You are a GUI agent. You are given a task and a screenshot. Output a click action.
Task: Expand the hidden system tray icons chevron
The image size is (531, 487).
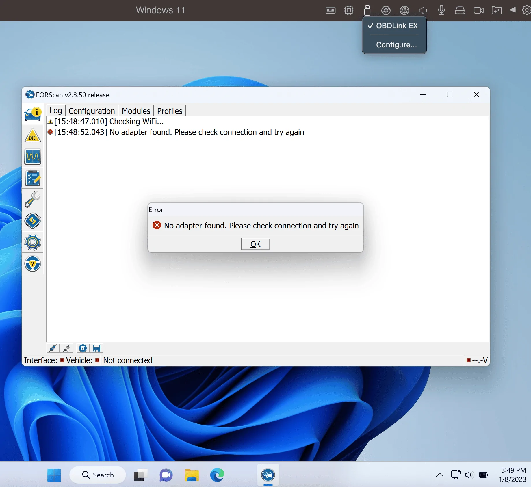[440, 475]
